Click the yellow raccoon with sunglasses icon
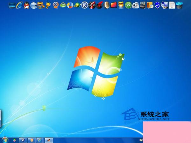Image resolution: width=191 pixels, height=143 pixels. coord(121,5)
